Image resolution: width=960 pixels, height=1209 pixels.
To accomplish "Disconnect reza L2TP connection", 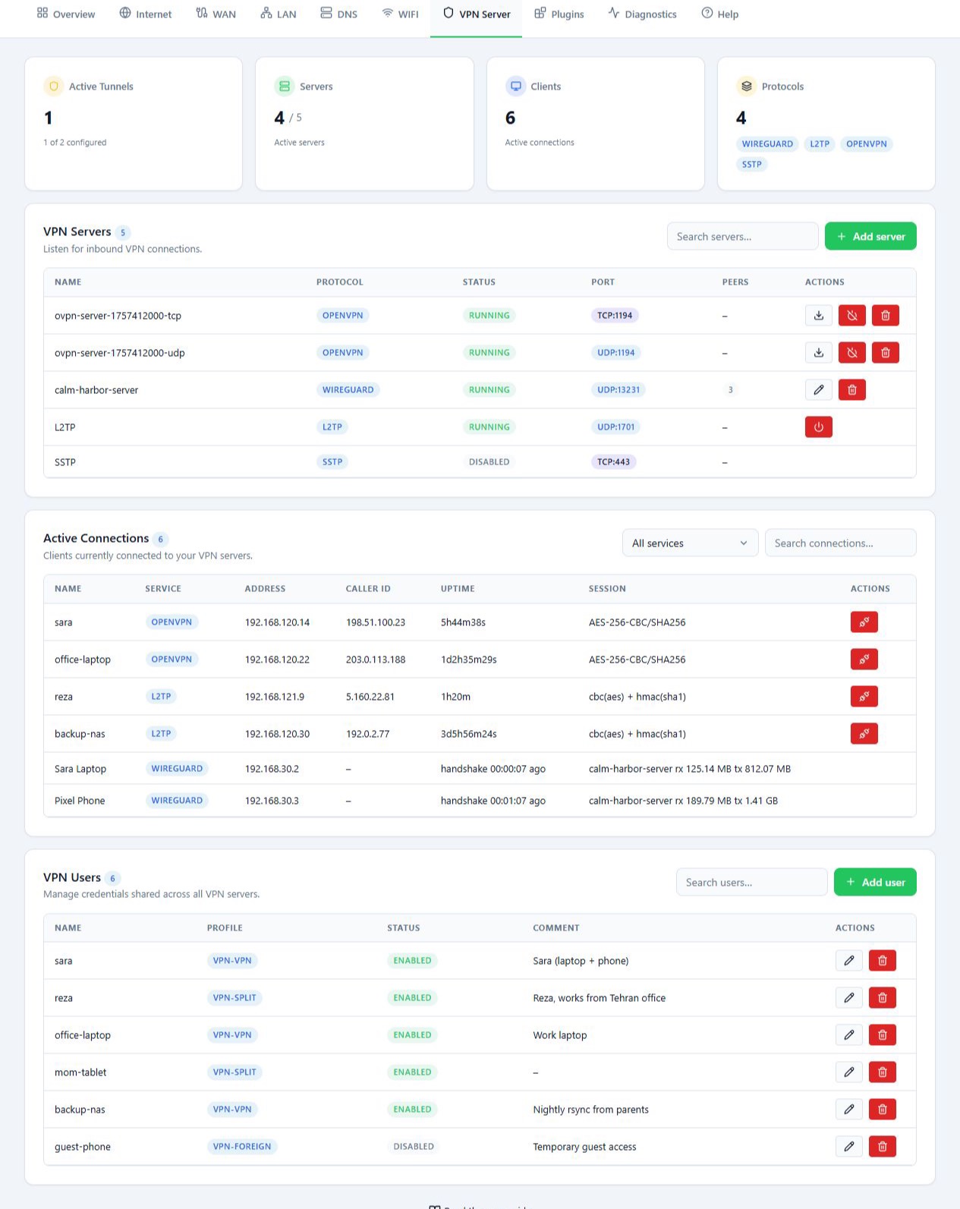I will [864, 697].
